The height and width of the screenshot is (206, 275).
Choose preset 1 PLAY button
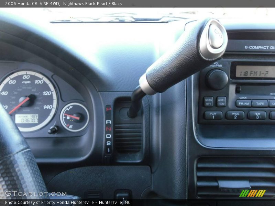pyautogui.click(x=213, y=116)
